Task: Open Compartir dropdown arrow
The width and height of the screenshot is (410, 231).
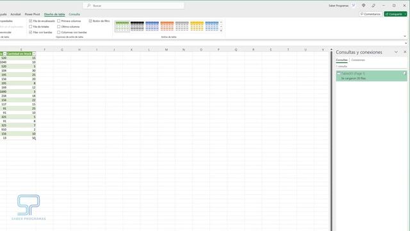Action: pos(406,14)
